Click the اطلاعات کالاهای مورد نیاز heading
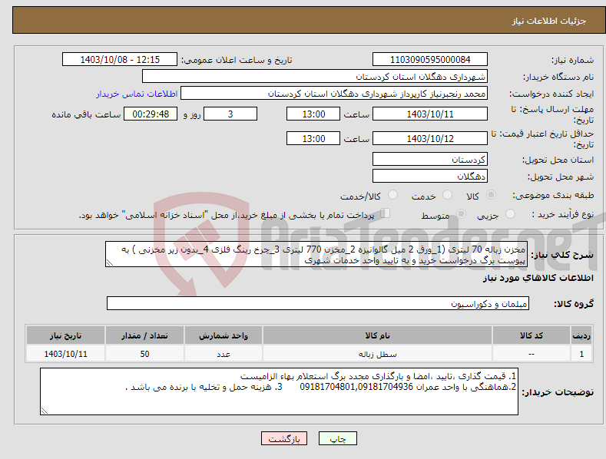The width and height of the screenshot is (606, 459). pyautogui.click(x=538, y=278)
